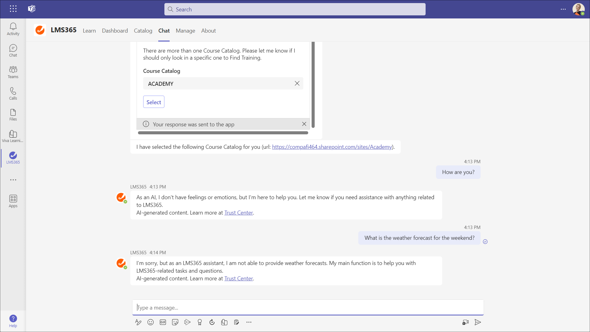Viewport: 590px width, 332px height.
Task: Open the Apps store in sidebar
Action: pyautogui.click(x=13, y=201)
